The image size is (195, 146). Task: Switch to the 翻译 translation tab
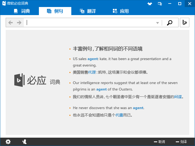(88, 11)
